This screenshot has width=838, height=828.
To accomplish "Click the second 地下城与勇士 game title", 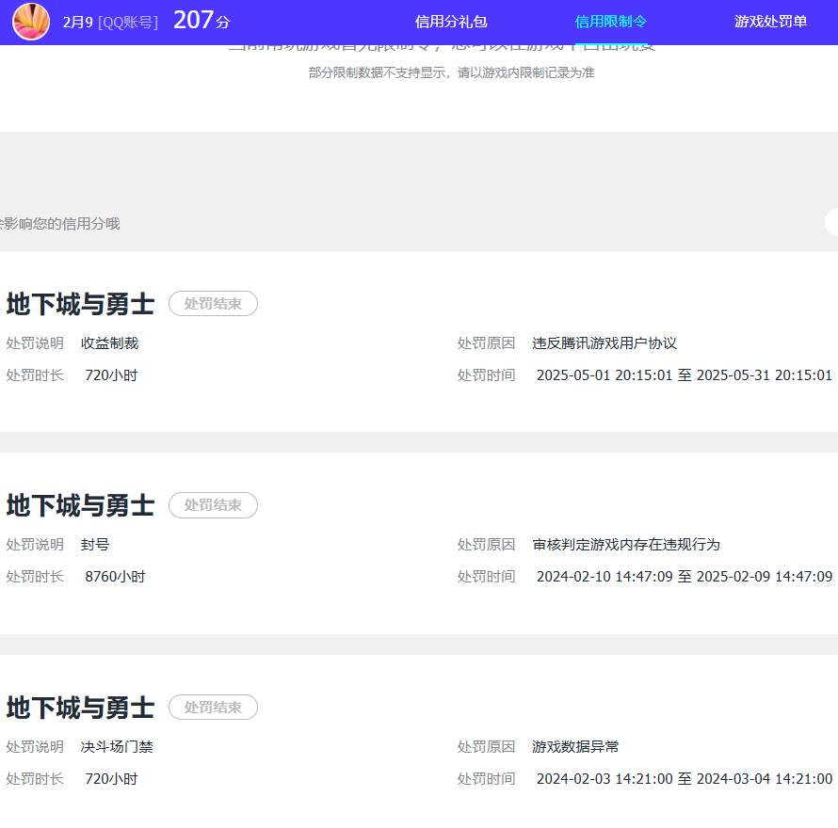I will (78, 505).
